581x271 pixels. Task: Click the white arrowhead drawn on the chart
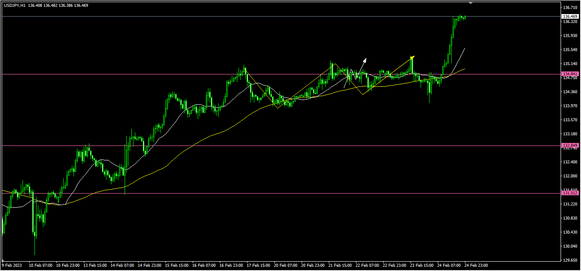click(x=365, y=60)
